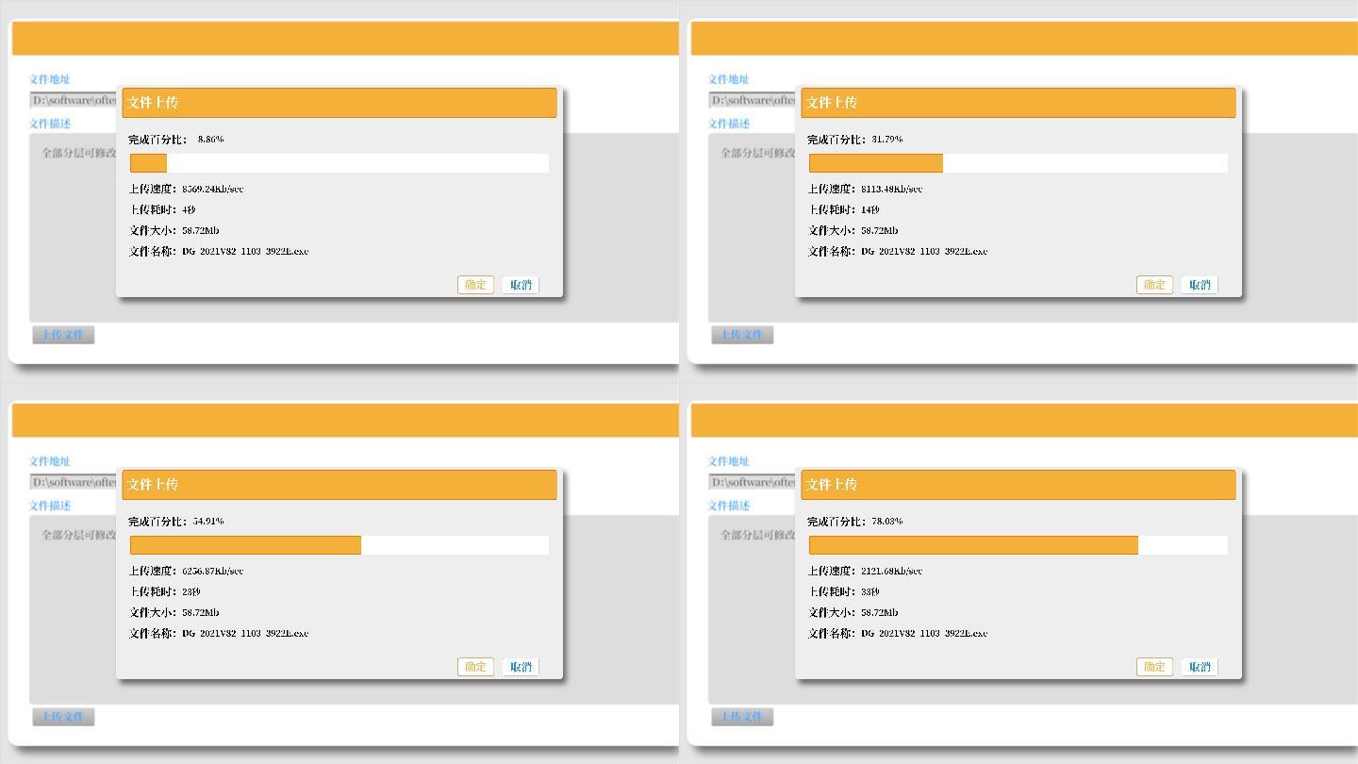Click the elapsed time 14秒

pos(869,209)
